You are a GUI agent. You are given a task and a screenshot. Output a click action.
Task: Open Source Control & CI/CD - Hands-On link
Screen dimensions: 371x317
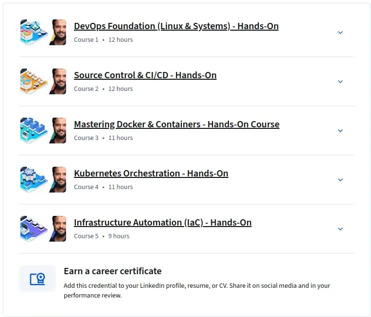[145, 75]
